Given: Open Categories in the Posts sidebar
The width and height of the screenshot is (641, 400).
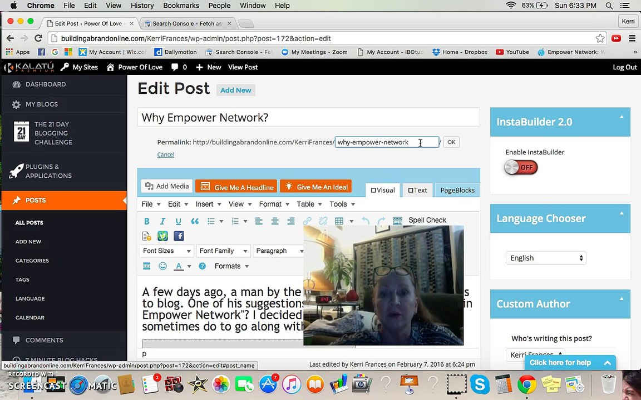Looking at the screenshot, I should [x=32, y=261].
